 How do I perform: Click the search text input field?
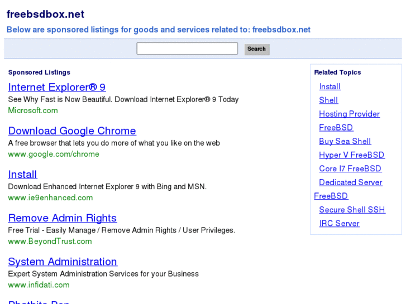click(187, 49)
